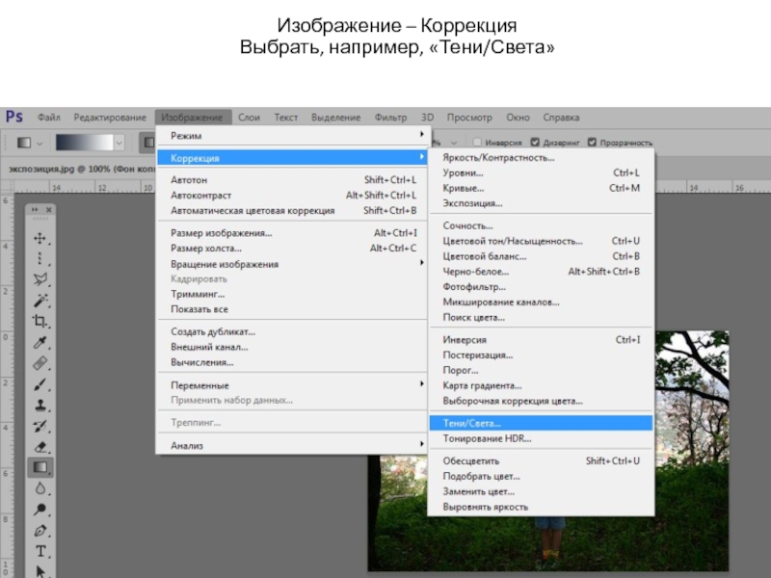Enable the Инверсия checkbox

(x=477, y=141)
